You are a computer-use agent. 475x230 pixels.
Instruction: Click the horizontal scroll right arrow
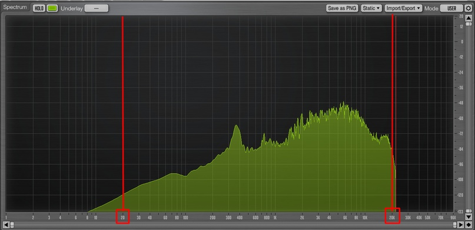[461, 225]
